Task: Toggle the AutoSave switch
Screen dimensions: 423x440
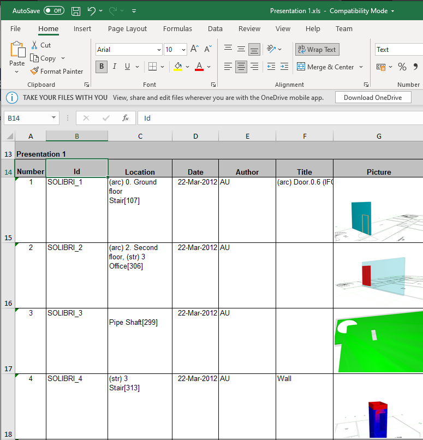Action: click(54, 11)
